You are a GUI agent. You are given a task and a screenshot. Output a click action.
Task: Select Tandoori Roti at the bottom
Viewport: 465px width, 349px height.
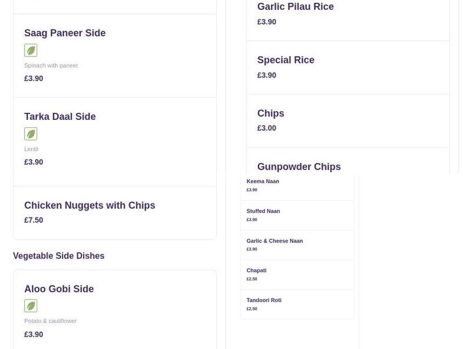[264, 300]
